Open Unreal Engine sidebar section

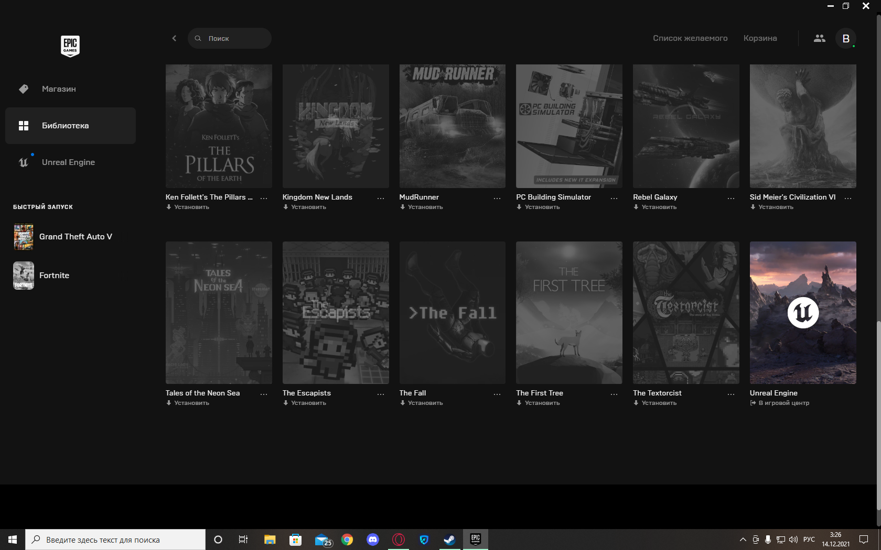(70, 162)
